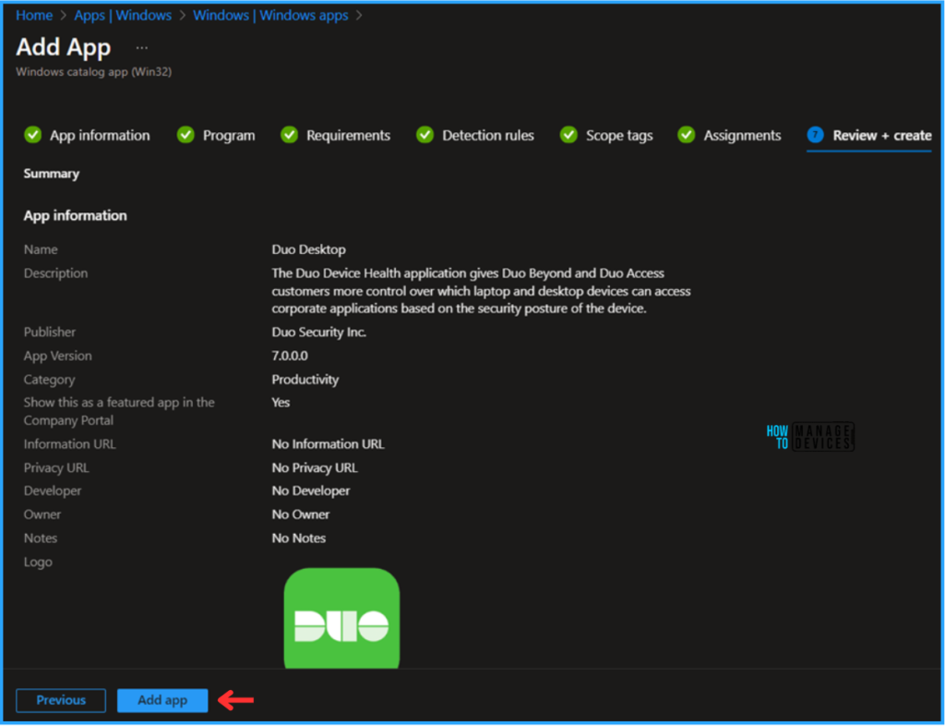Click the green checkmark beside Scope tags
The height and width of the screenshot is (726, 945).
[568, 135]
